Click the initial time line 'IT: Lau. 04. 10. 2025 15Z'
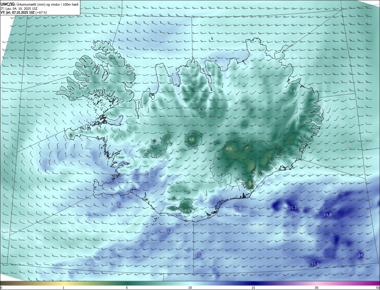380x290 pixels. (19, 8)
